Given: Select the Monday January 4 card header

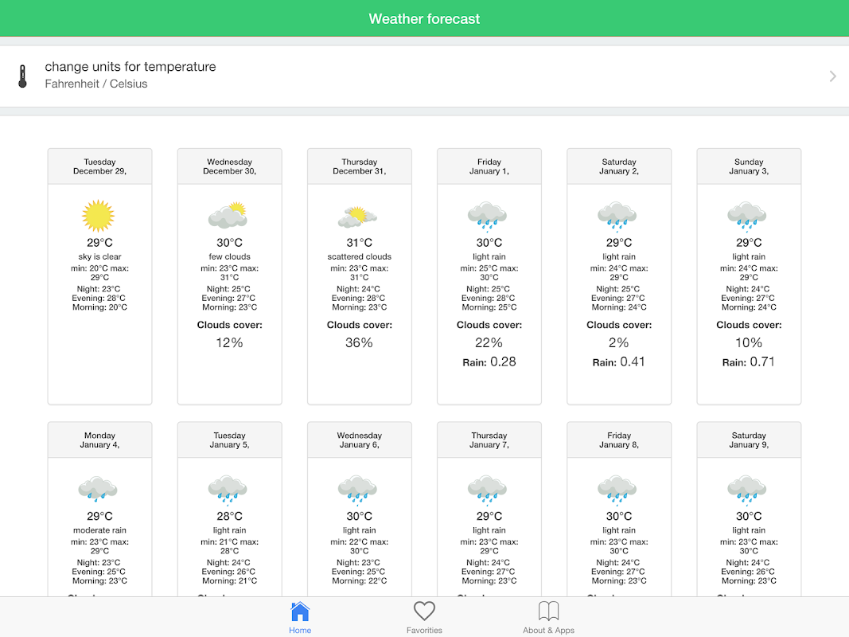Looking at the screenshot, I should (x=99, y=440).
